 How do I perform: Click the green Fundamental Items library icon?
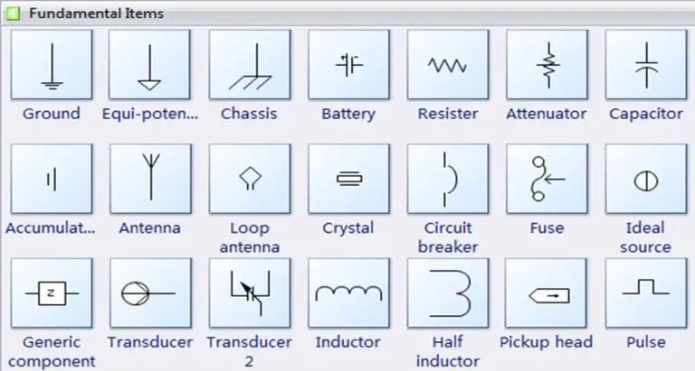point(14,14)
